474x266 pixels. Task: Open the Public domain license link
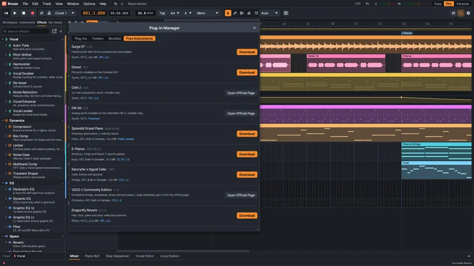pos(126,139)
